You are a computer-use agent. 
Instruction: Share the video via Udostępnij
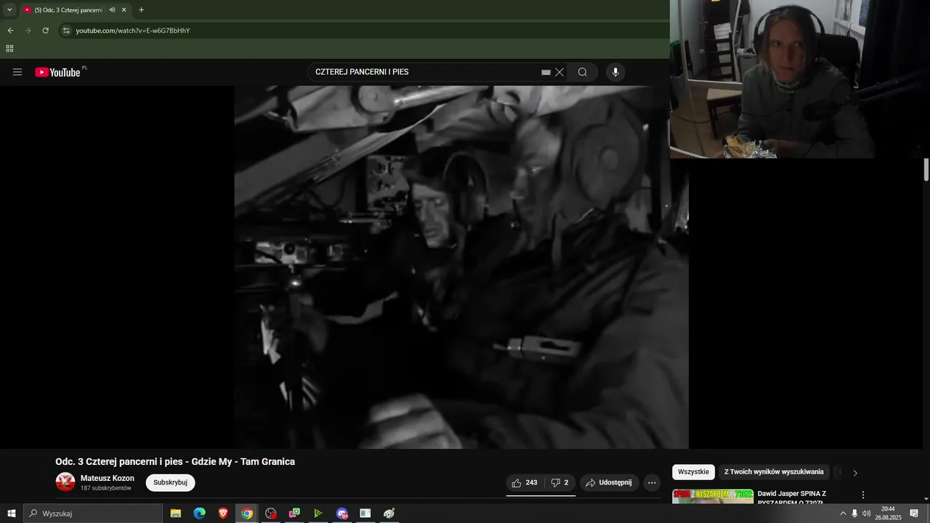pyautogui.click(x=609, y=482)
